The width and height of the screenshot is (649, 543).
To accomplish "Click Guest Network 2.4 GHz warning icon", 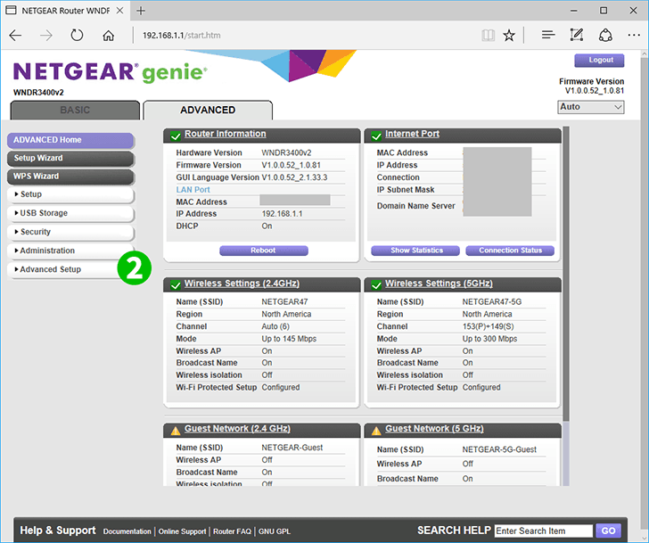I will (176, 431).
